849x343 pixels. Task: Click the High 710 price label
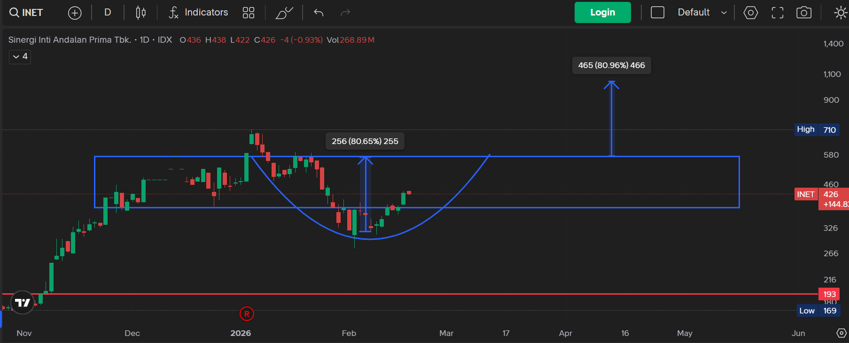[817, 130]
